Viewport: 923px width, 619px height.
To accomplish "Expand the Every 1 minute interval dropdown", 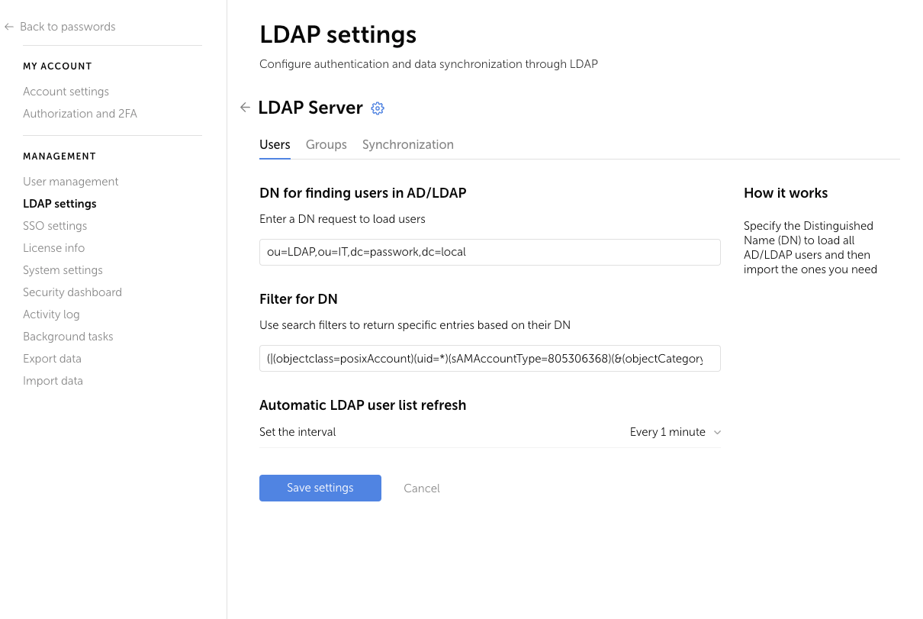I will (x=667, y=432).
